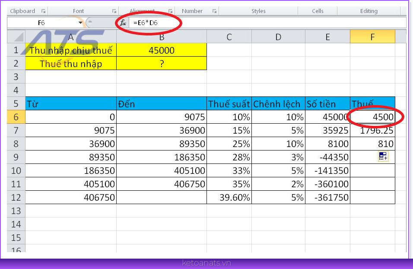This screenshot has height=269, width=413.
Task: Click cell C8 containing 25%
Action: coord(229,144)
